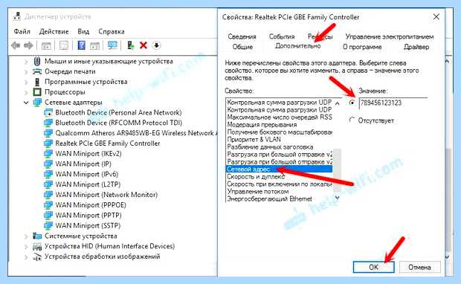Select Сетевой адрес in the property list
This screenshot has height=284, width=461.
pos(279,169)
